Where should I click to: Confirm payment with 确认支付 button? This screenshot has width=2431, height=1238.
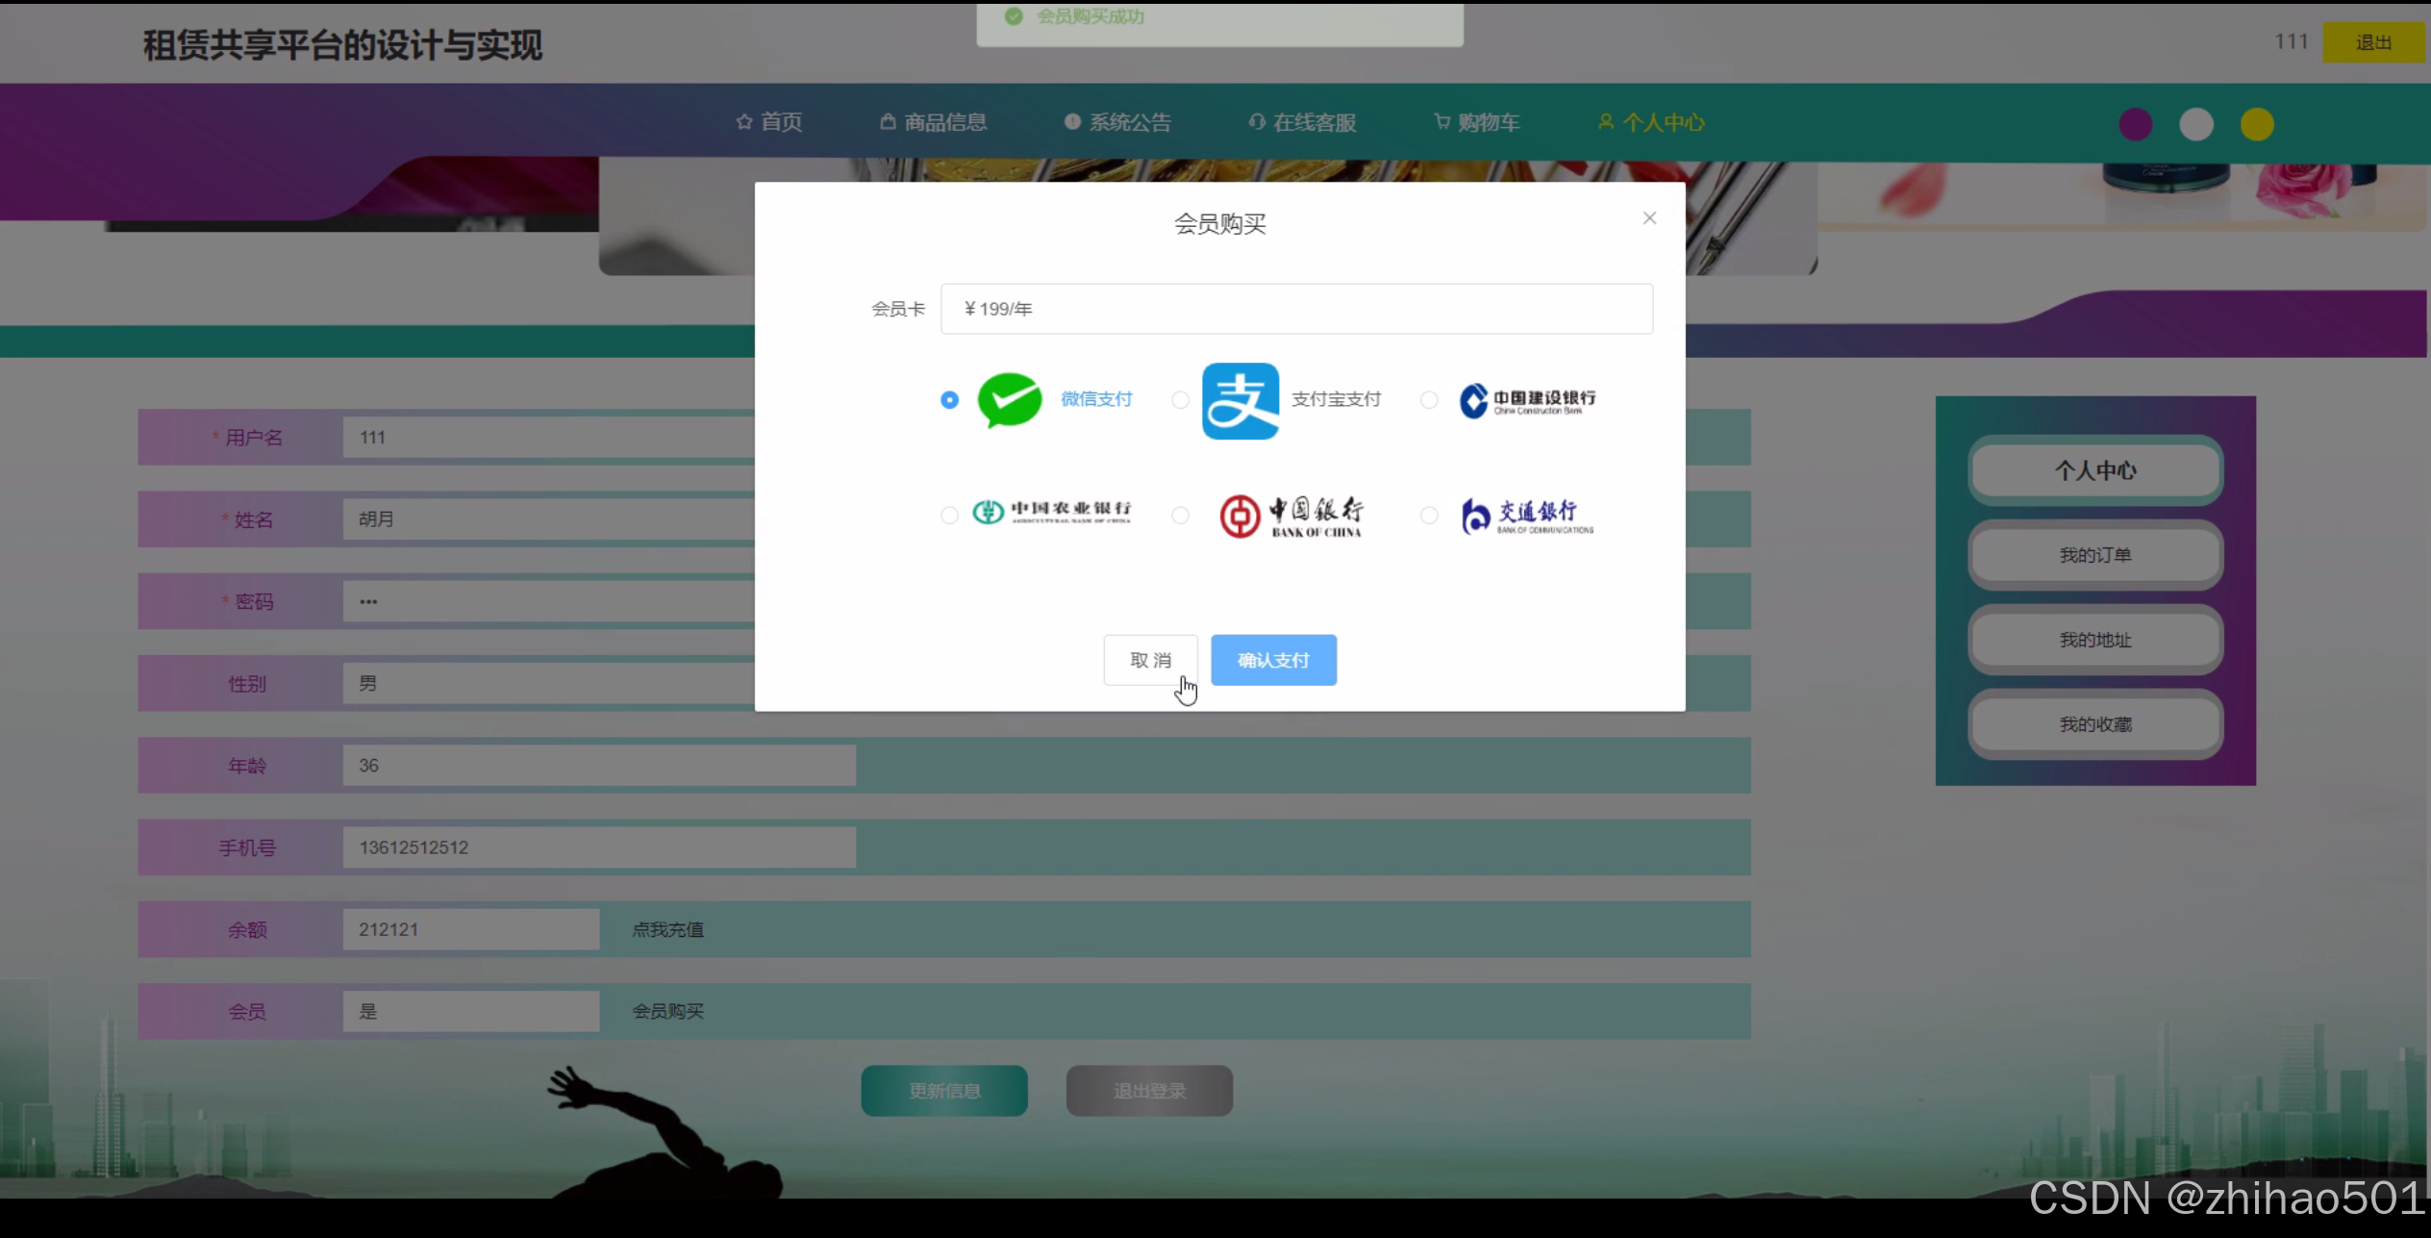(x=1273, y=660)
